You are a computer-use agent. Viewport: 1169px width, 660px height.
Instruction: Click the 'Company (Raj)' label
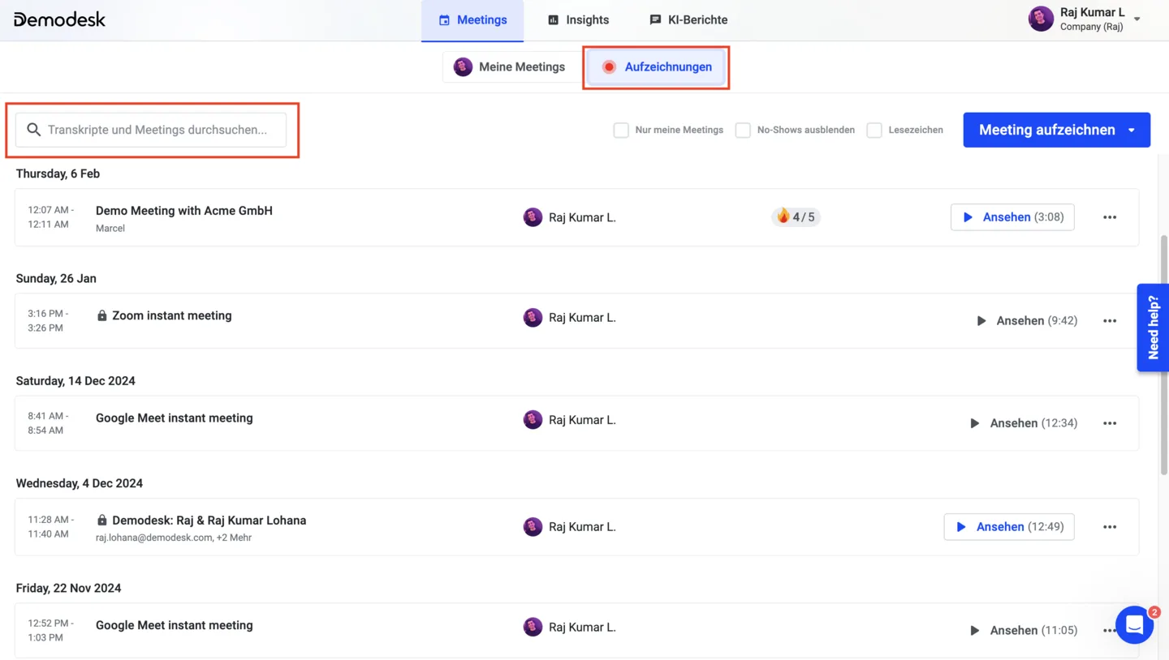[1091, 27]
